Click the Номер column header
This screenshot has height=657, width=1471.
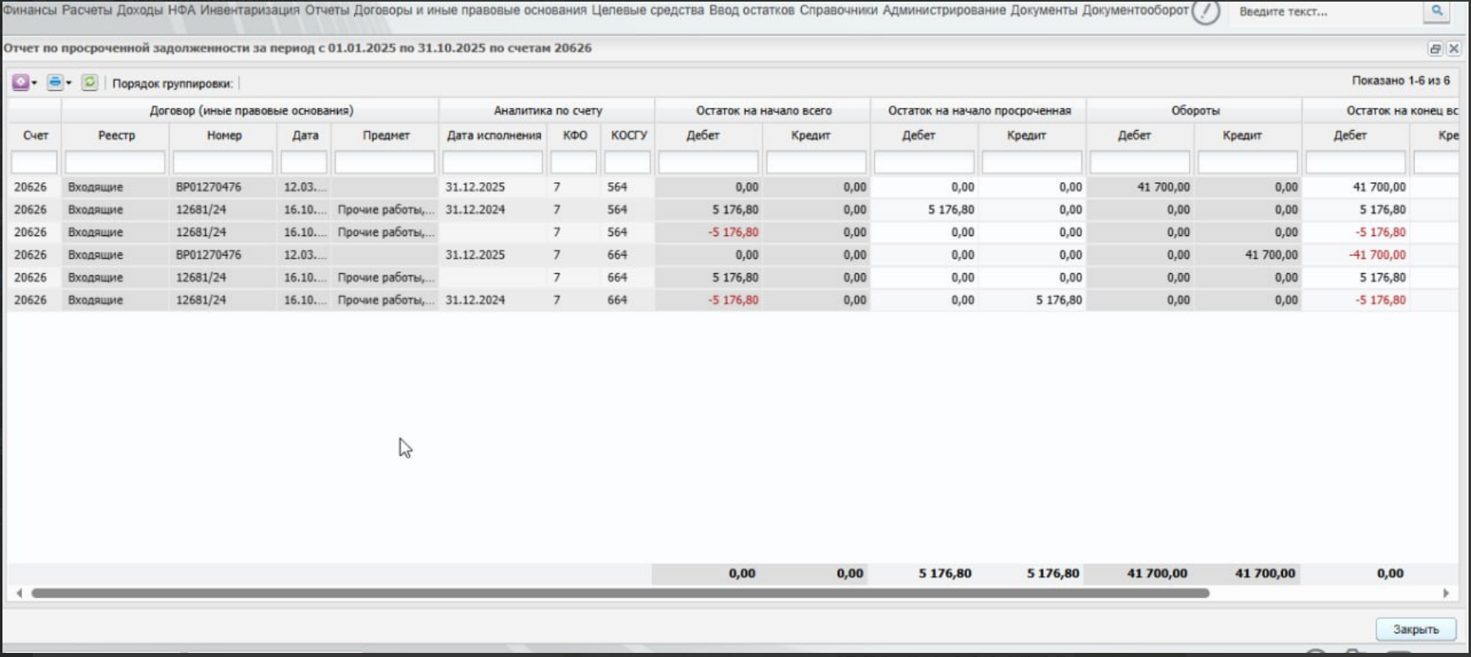[x=224, y=136]
